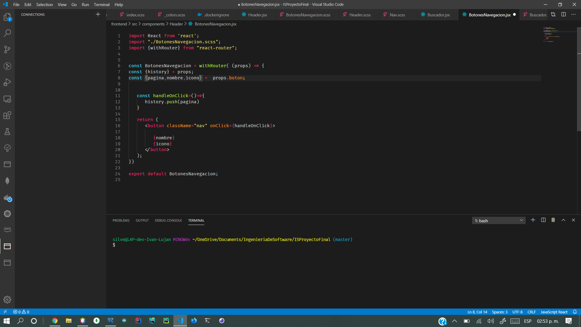
Task: Open the 1: bash terminal dropdown
Action: pos(498,220)
